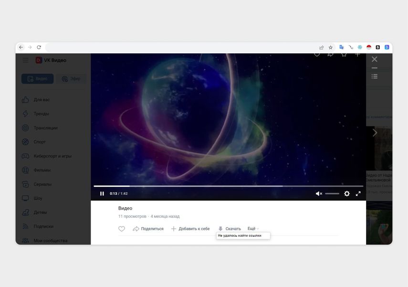Click the 4 месяца назад date

click(165, 216)
